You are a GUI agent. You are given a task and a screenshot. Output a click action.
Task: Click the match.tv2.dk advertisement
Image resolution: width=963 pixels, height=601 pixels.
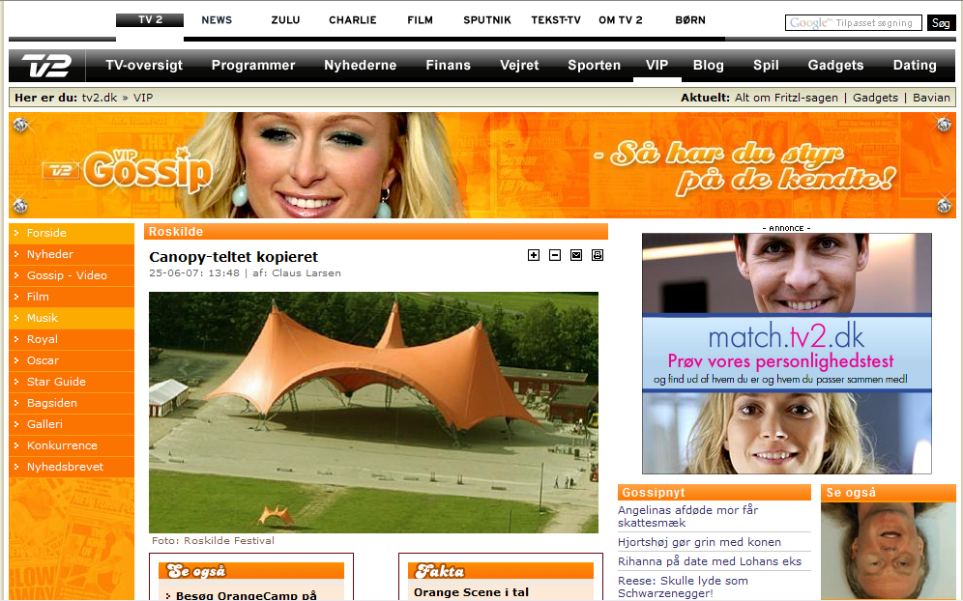(787, 354)
